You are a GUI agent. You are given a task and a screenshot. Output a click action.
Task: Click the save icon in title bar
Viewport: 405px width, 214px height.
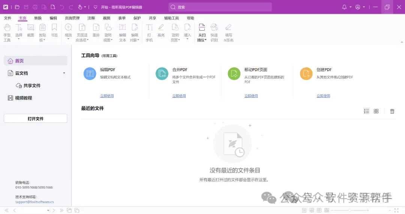click(x=26, y=7)
